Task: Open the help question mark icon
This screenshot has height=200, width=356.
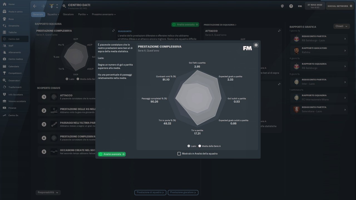Action: 291,6
